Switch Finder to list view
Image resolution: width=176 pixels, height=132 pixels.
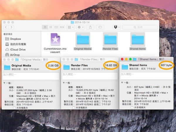click(50, 27)
